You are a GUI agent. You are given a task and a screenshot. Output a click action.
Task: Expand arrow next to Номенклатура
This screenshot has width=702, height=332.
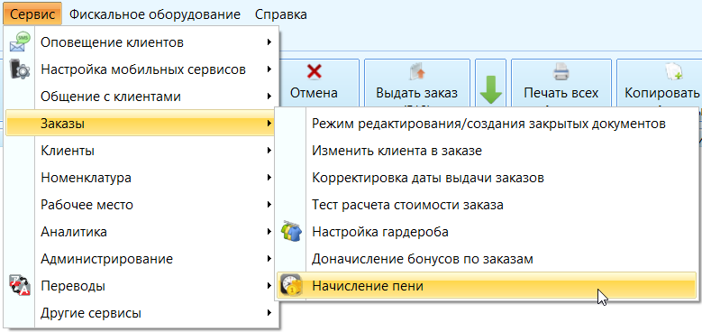click(269, 178)
